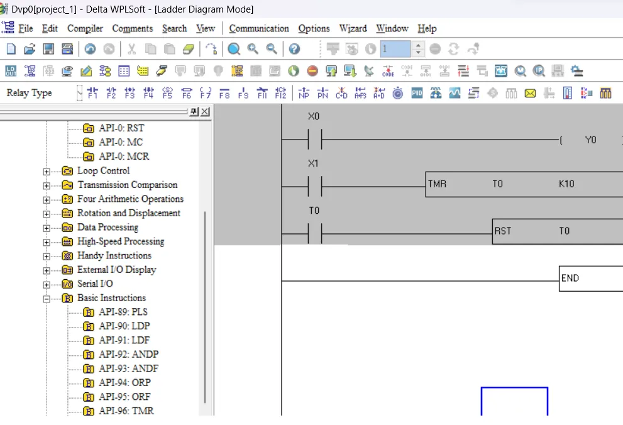Click the PN instruction icon
Viewport: 623px width, 425px height.
[x=323, y=93]
